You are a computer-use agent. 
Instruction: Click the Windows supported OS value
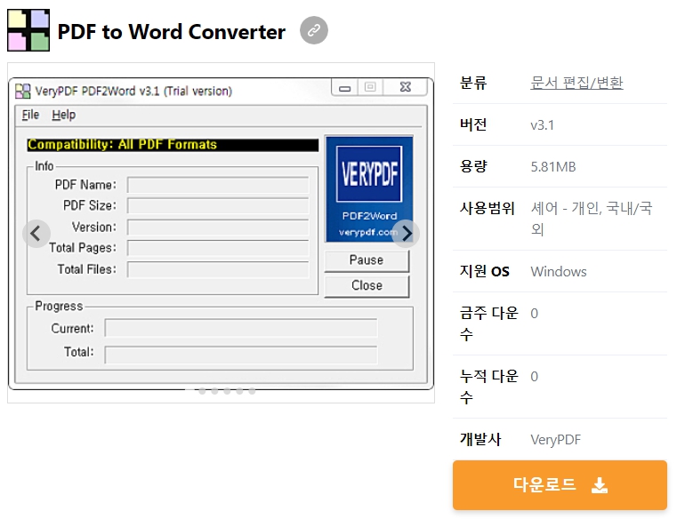click(x=559, y=271)
